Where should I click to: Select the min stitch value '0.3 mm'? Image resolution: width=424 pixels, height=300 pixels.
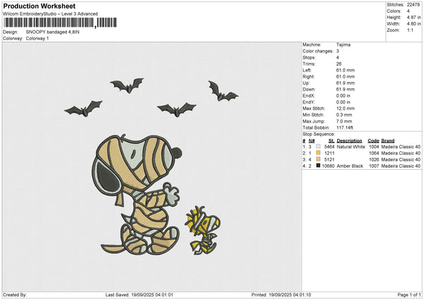pyautogui.click(x=345, y=115)
